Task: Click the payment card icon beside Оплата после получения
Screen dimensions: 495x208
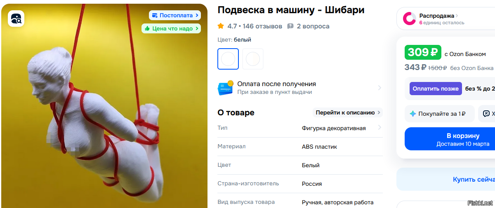Action: pyautogui.click(x=225, y=88)
